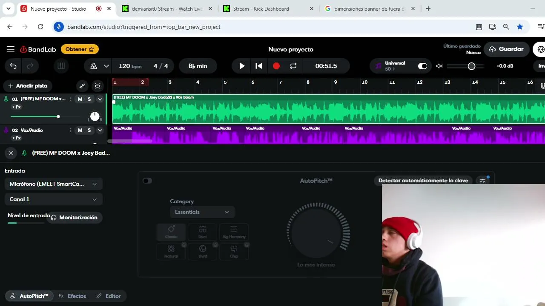Image resolution: width=545 pixels, height=306 pixels.
Task: Switch to the Google dimensiones banner tab
Action: coord(370,8)
